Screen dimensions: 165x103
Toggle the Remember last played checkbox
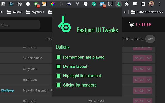[59, 57]
